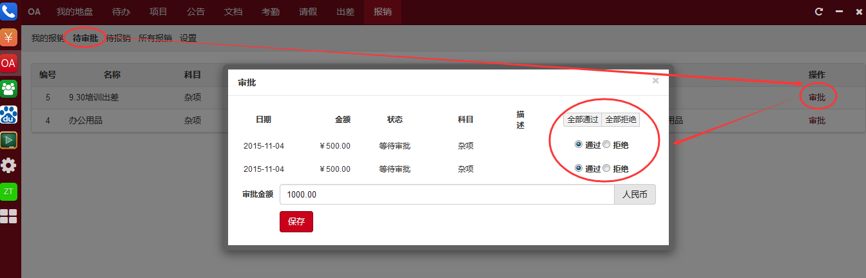Minimize the window

[838, 12]
